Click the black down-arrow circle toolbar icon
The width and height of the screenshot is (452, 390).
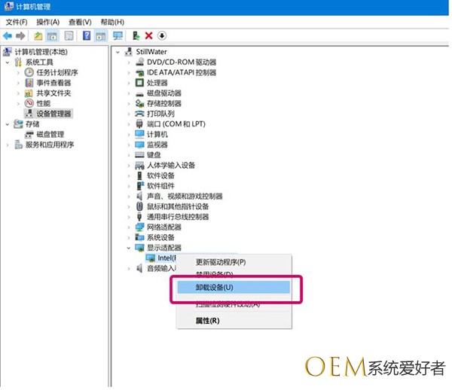coord(162,35)
